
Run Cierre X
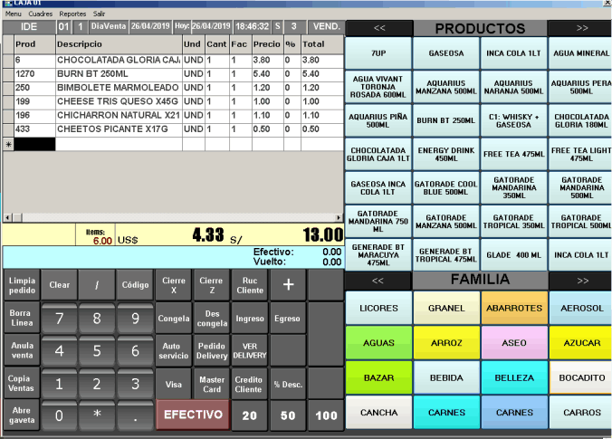[x=174, y=285]
